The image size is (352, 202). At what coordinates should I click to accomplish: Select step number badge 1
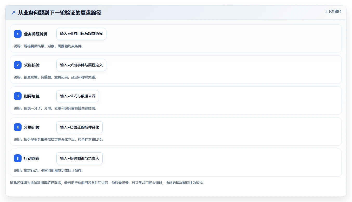(18, 34)
